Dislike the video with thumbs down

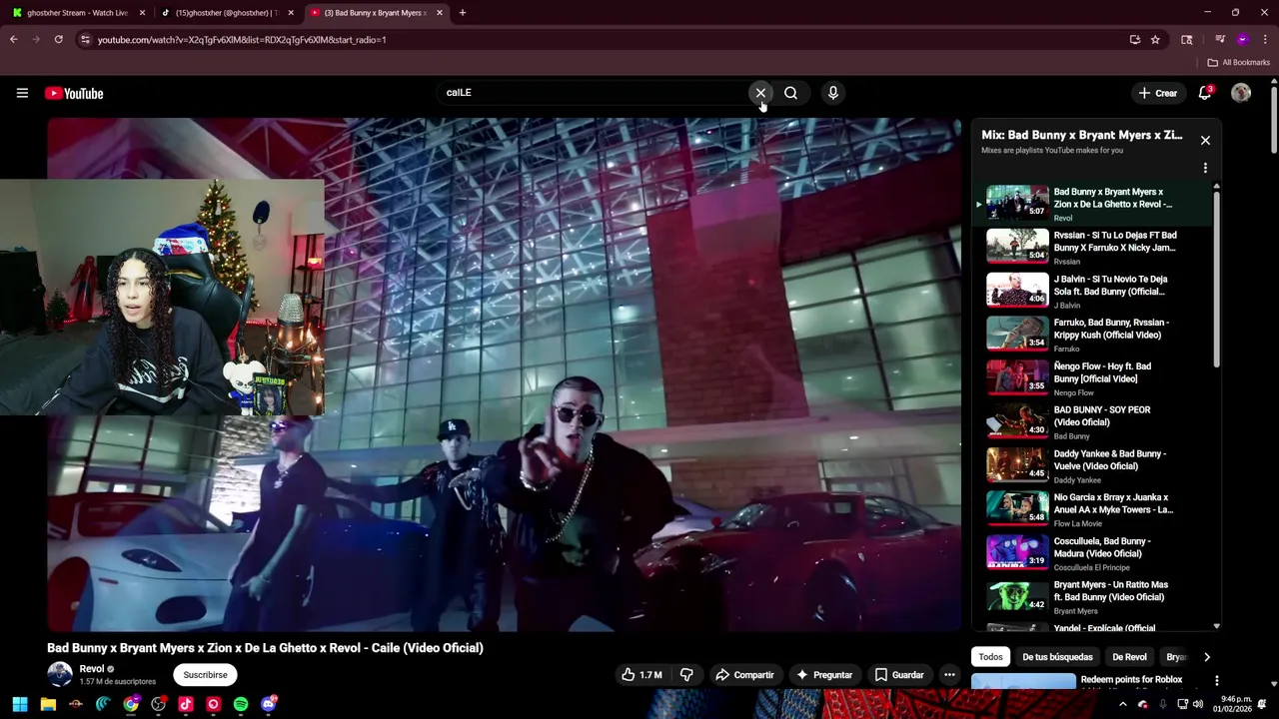coord(686,675)
